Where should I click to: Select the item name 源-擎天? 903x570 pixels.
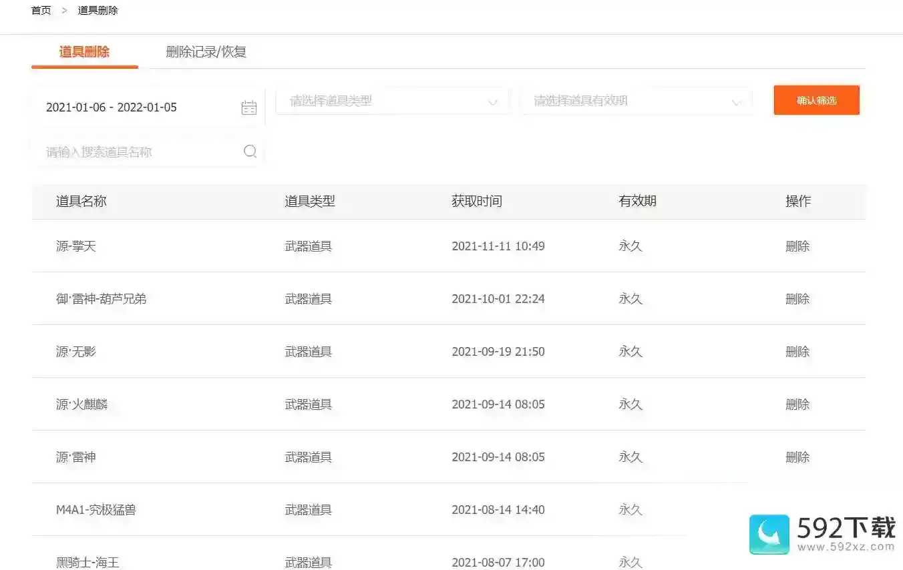pos(76,246)
